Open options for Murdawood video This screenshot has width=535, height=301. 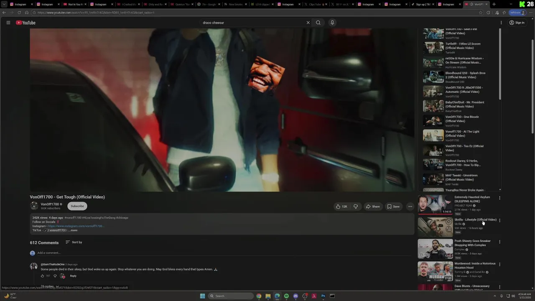499,264
